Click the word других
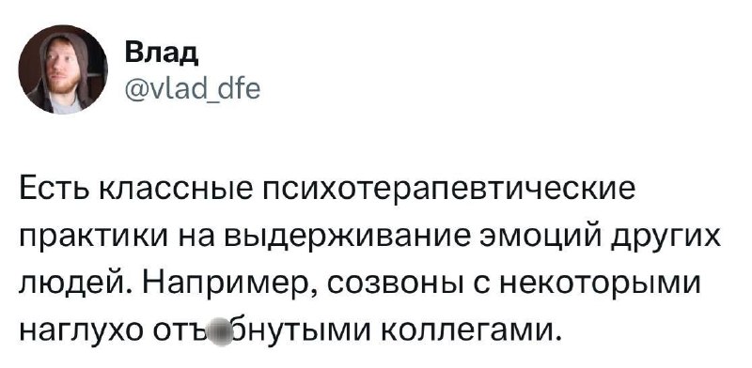752x368 pixels. [661, 238]
